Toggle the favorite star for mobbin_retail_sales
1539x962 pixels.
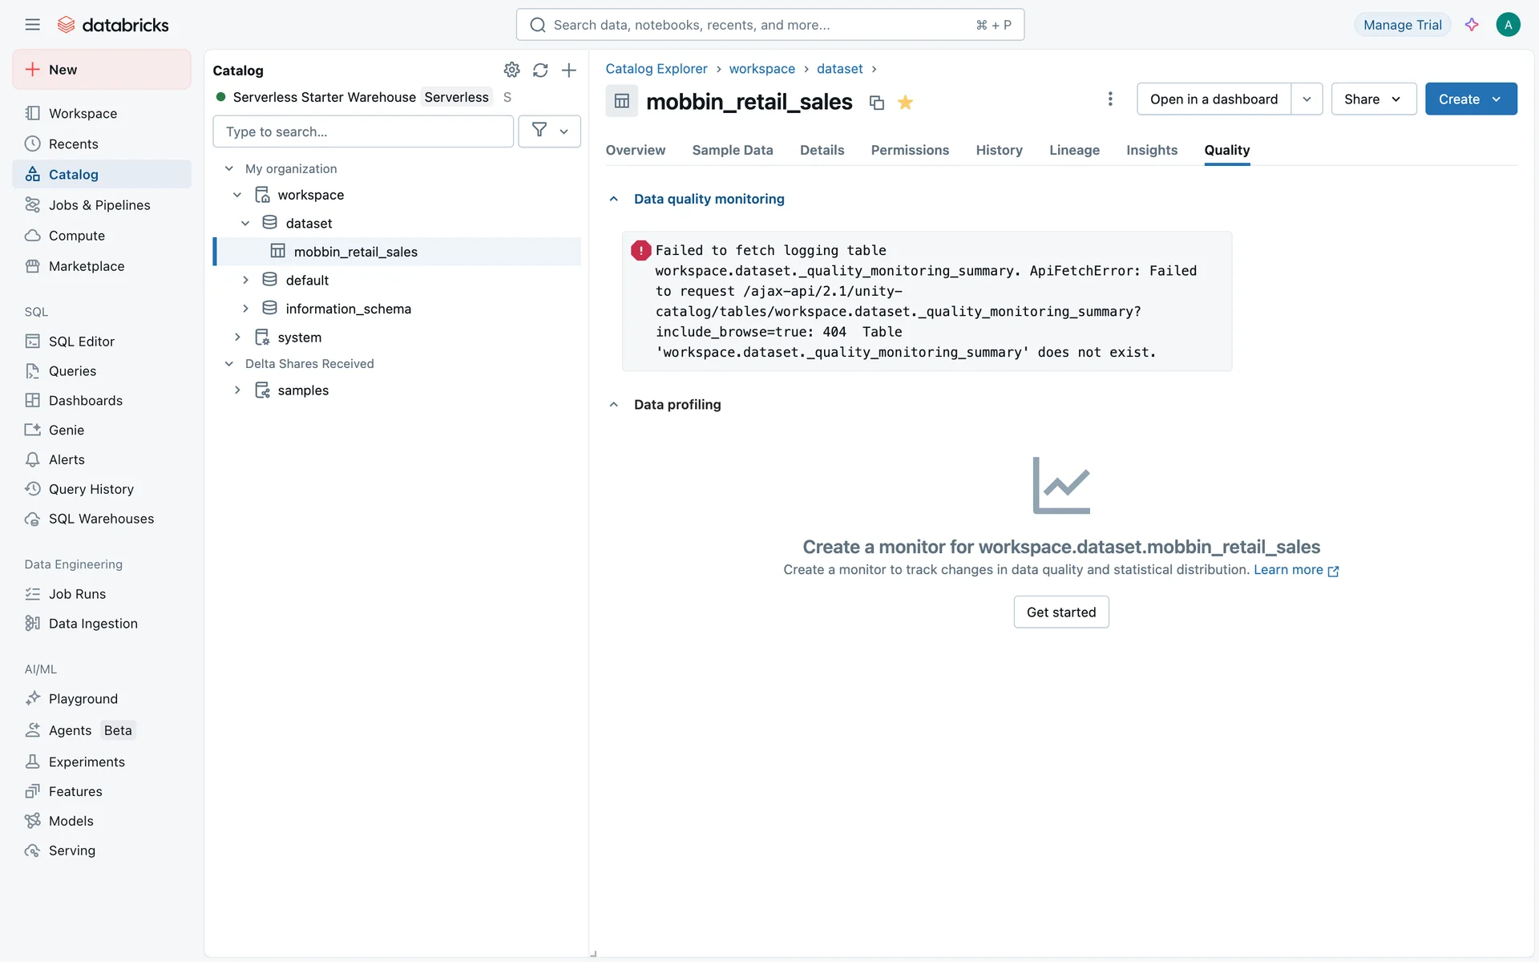tap(906, 102)
